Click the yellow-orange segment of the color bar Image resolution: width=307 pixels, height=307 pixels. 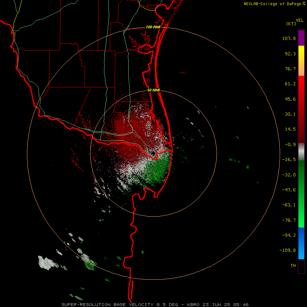tap(301, 61)
